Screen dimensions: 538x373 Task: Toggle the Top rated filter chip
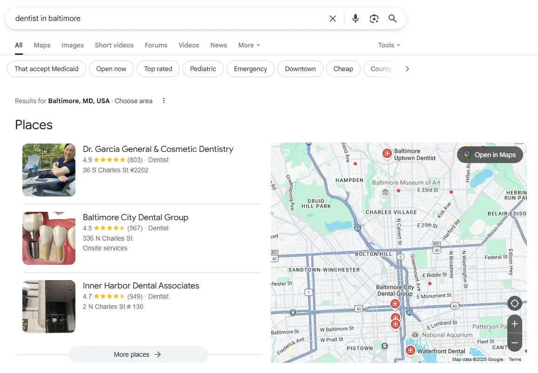tap(158, 68)
